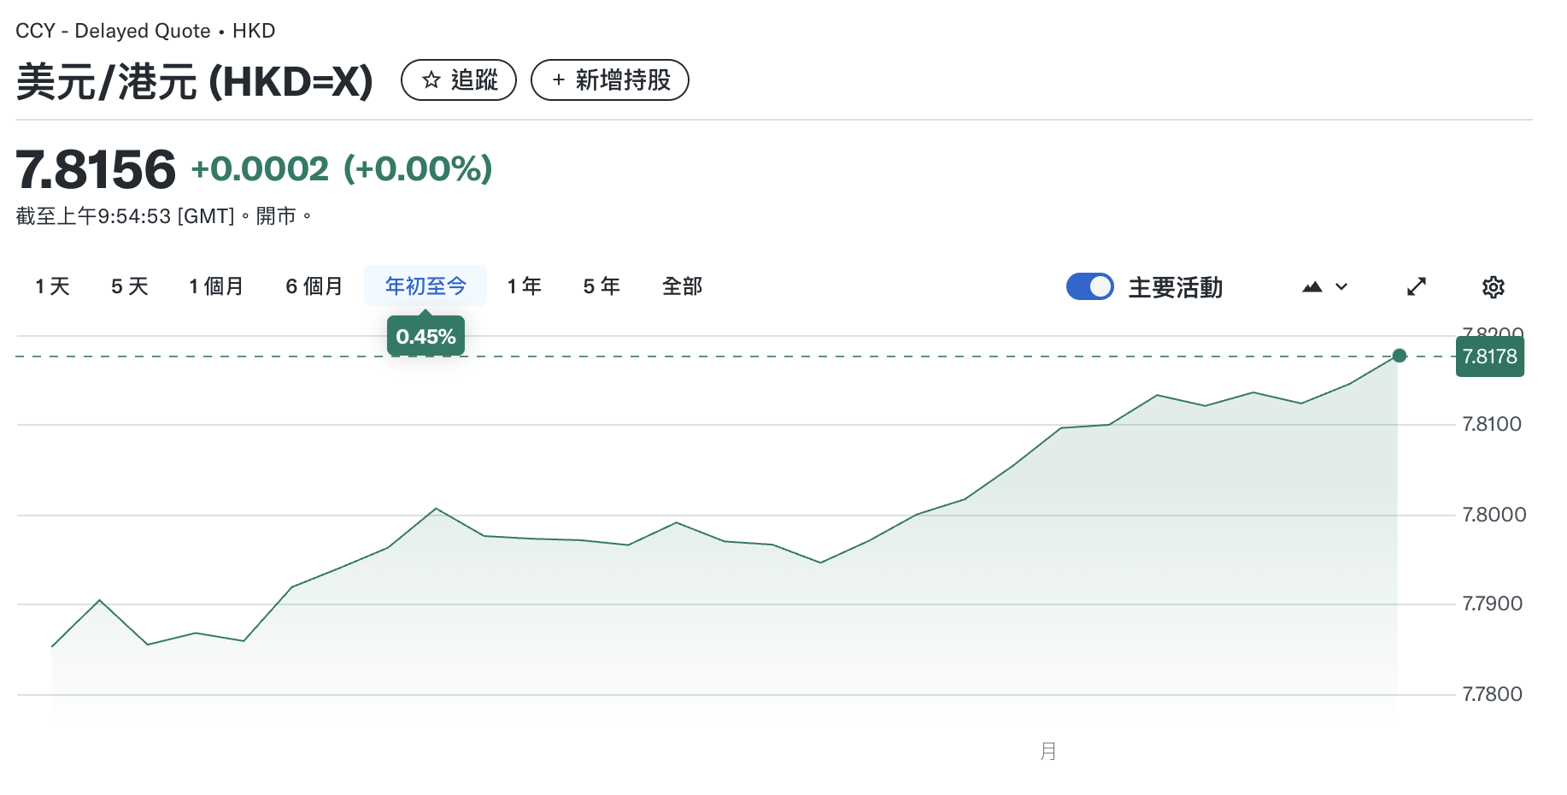The image size is (1567, 795).
Task: Click the 0.45% change tooltip badge
Action: pyautogui.click(x=425, y=337)
